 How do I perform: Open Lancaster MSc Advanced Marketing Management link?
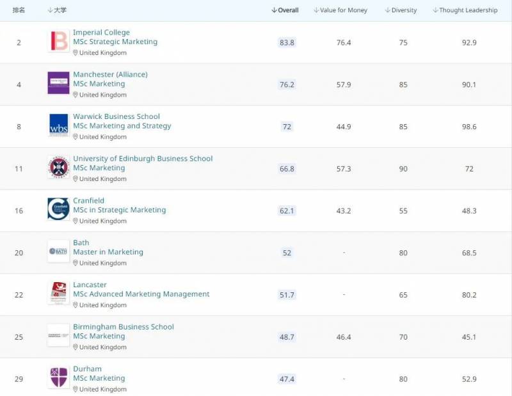click(x=141, y=294)
